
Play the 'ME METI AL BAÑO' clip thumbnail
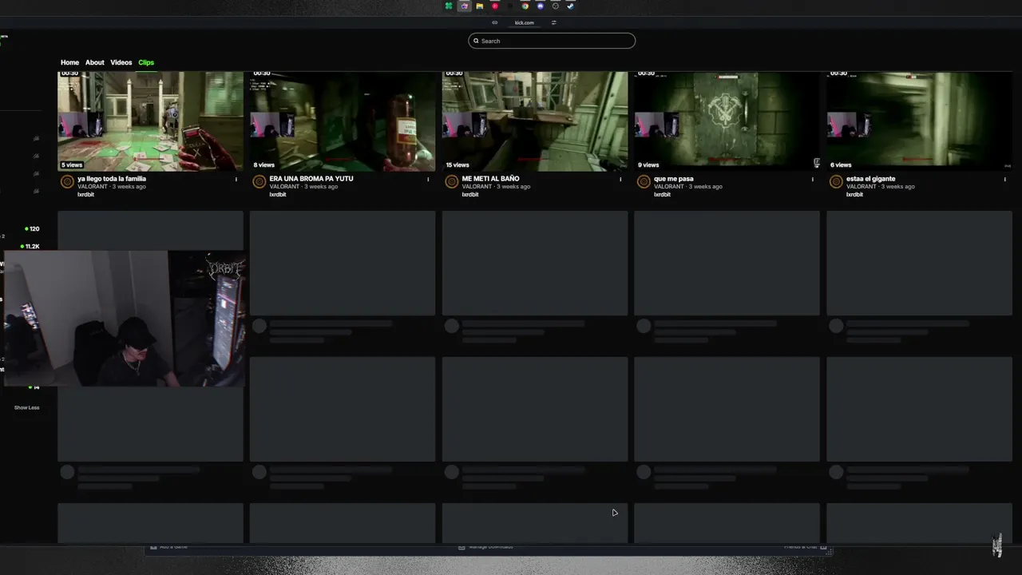pyautogui.click(x=535, y=121)
